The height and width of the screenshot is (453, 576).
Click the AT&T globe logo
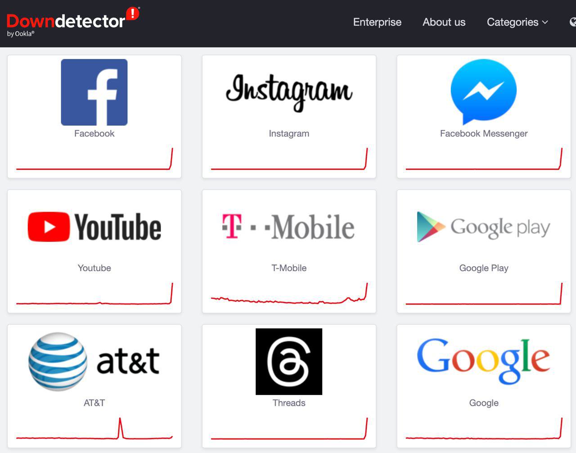click(x=58, y=362)
